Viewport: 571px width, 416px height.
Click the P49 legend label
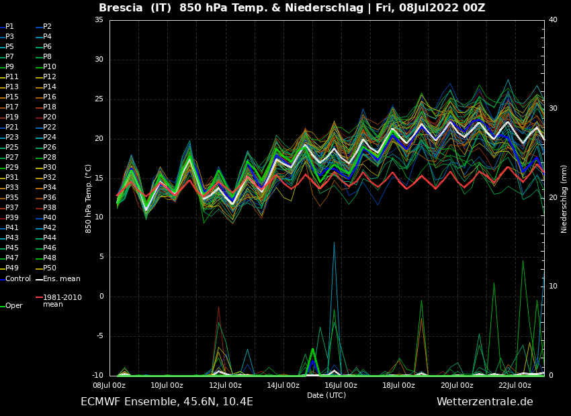11,268
